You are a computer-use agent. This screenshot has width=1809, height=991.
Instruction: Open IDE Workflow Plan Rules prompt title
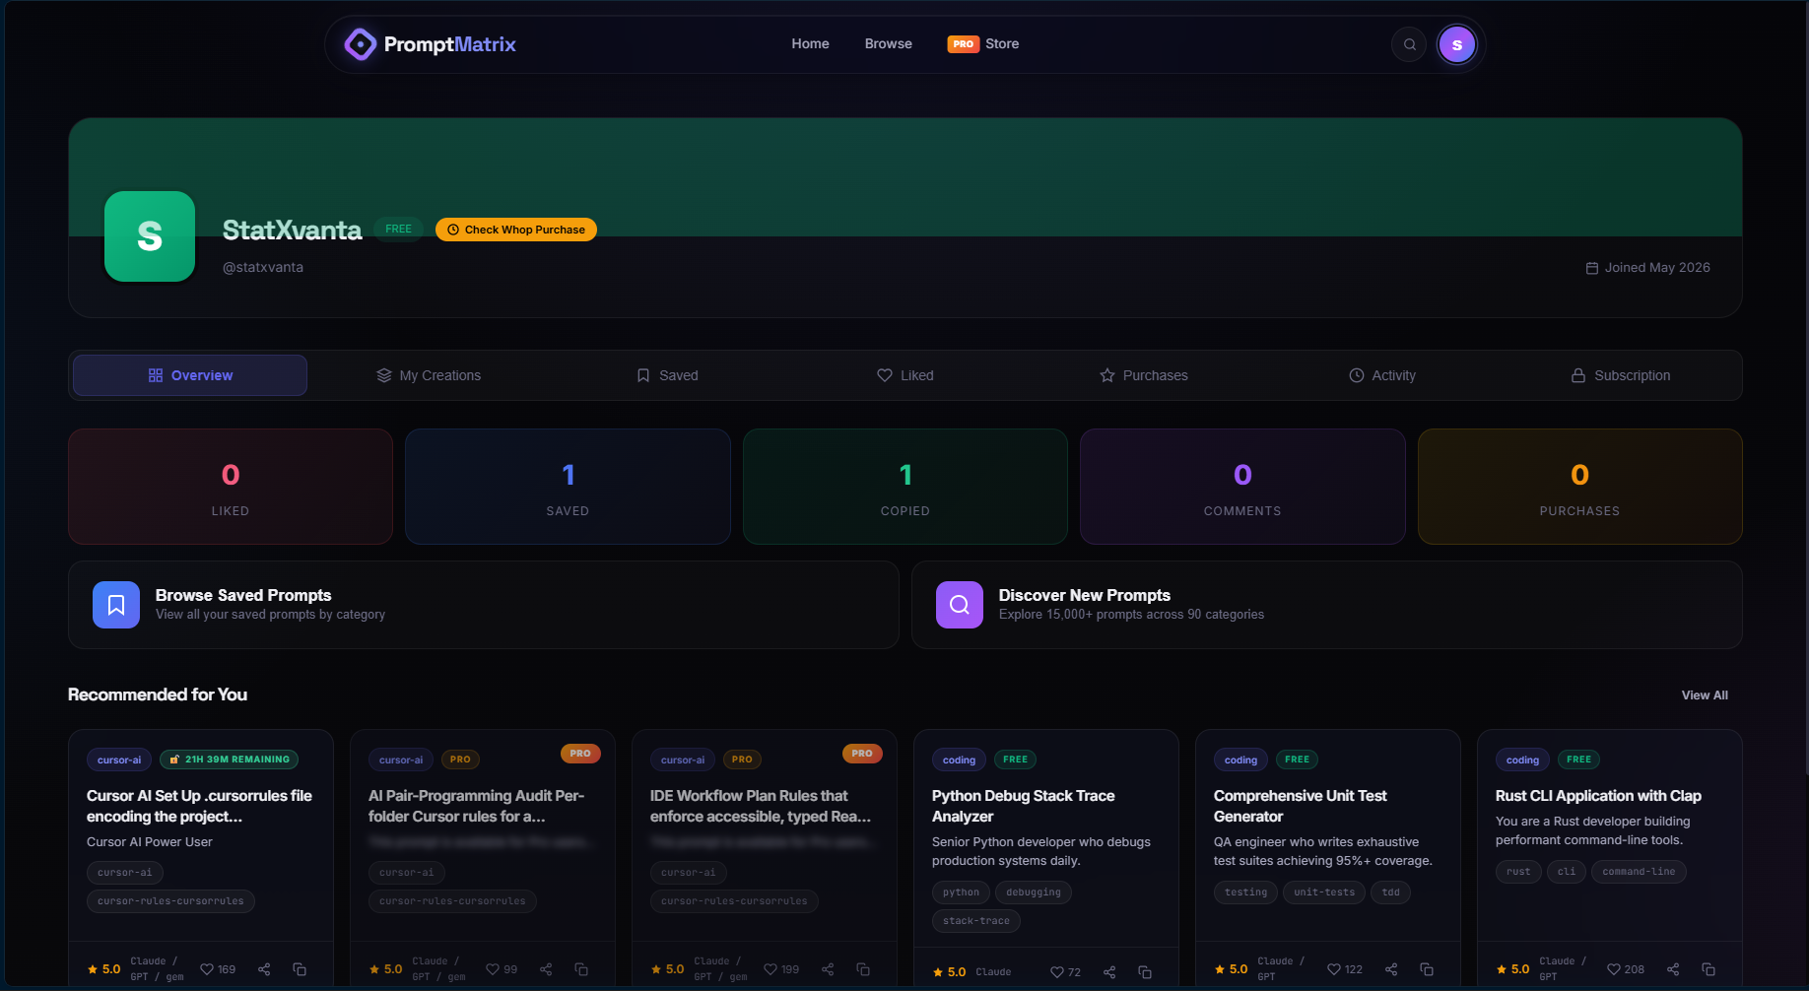pos(761,806)
